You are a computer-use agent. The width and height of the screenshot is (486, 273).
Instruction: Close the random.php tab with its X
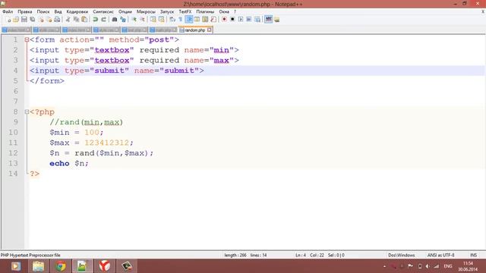210,30
